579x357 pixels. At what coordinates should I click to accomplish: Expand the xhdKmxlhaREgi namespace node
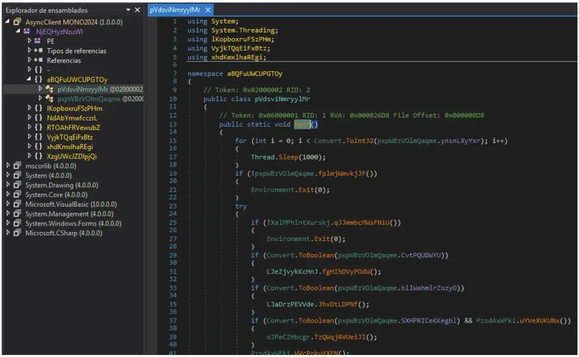[x=29, y=146]
